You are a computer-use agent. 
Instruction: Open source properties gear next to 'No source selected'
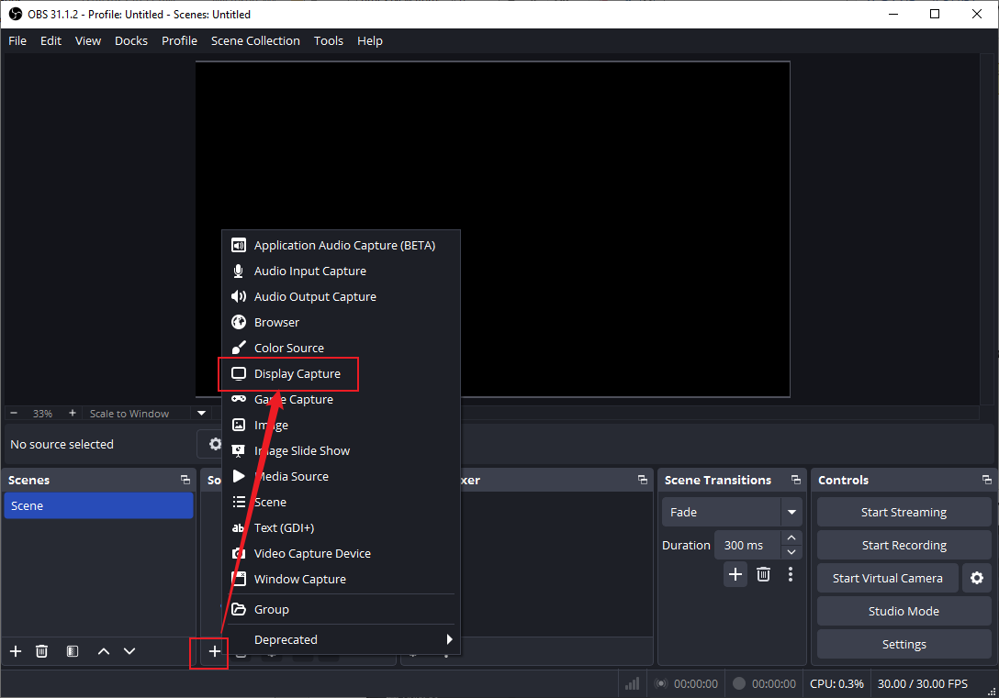(x=214, y=444)
